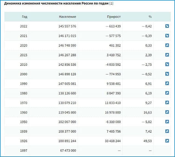Click percent value 2,39

tap(148, 55)
